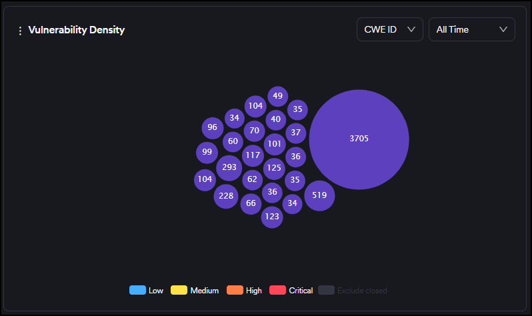Click the All Time dropdown chevron arrow
532x316 pixels.
[503, 29]
